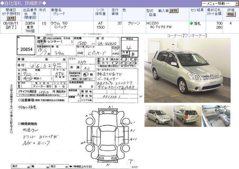This screenshot has height=169, width=239.
Task: Click the evaluation score 4 cell
Action: pos(230,23)
